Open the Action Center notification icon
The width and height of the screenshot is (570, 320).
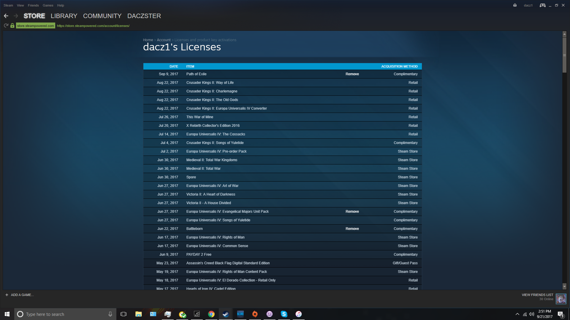[560, 314]
